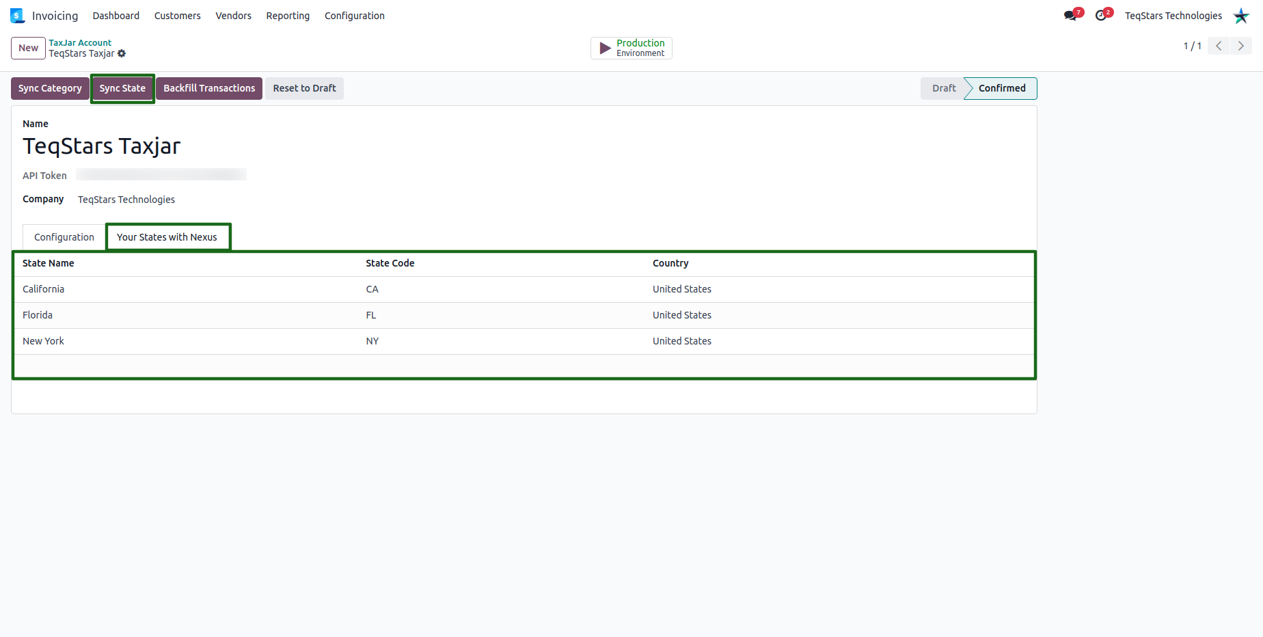This screenshot has width=1263, height=637.
Task: Switch to the Configuration tab
Action: click(x=64, y=237)
